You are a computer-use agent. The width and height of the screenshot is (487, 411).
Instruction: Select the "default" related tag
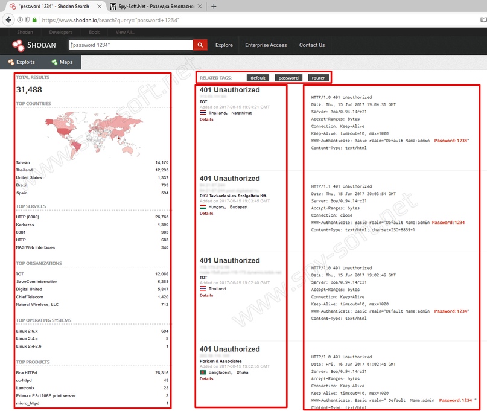click(258, 78)
